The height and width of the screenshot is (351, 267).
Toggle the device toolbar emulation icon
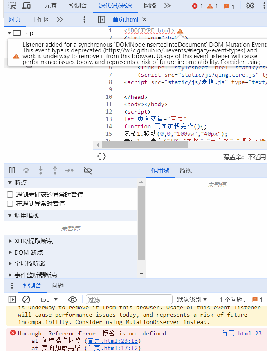click(27, 6)
